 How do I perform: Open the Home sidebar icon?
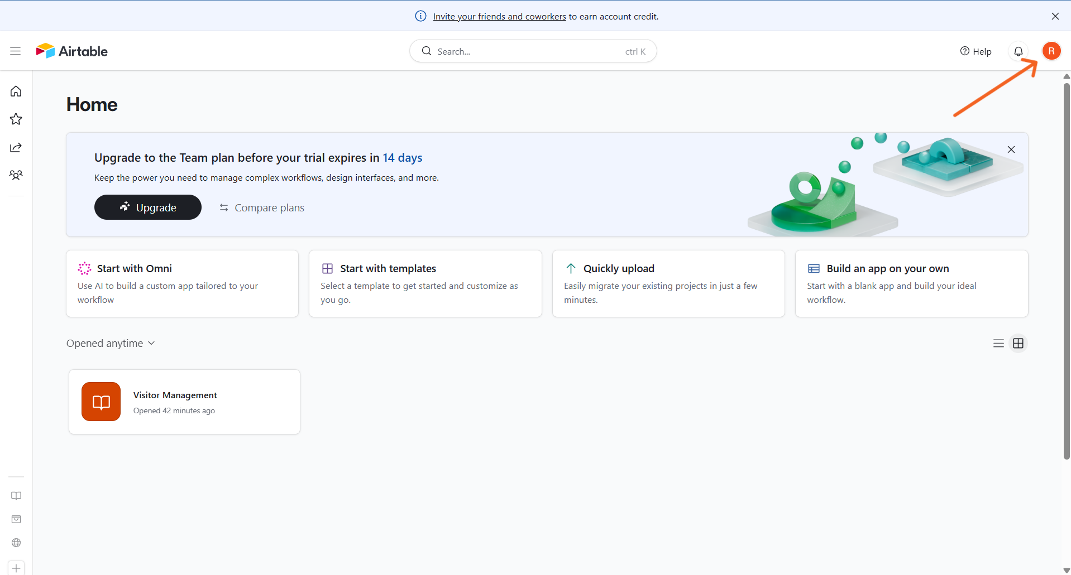click(x=16, y=91)
